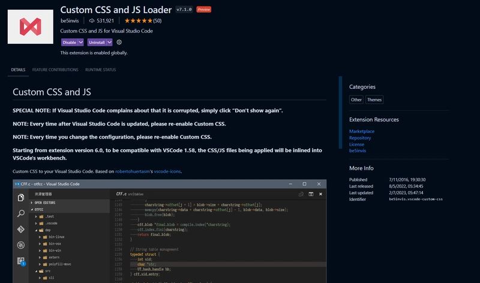Click the embedded VS Code screenshot code area

(x=218, y=240)
